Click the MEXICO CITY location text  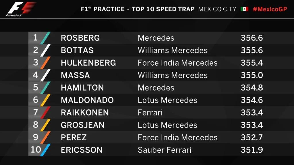click(x=217, y=9)
